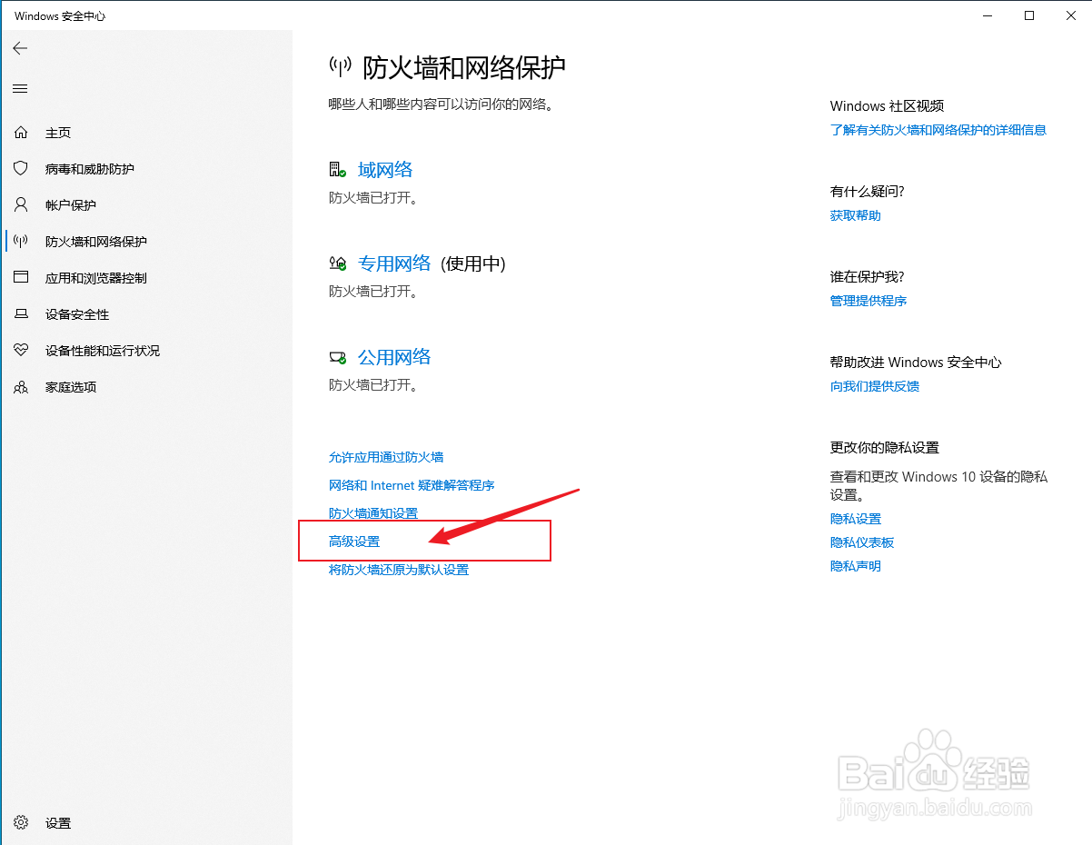
Task: Click text 哪些人和哪些内容可以访问你的网络。
Action: point(442,104)
